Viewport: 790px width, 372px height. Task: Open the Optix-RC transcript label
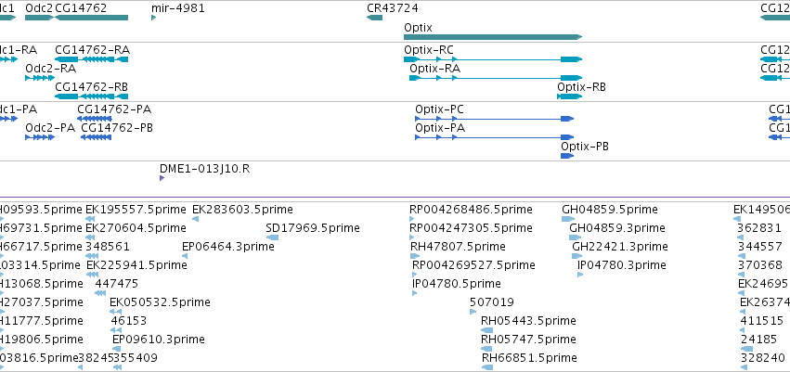point(429,50)
